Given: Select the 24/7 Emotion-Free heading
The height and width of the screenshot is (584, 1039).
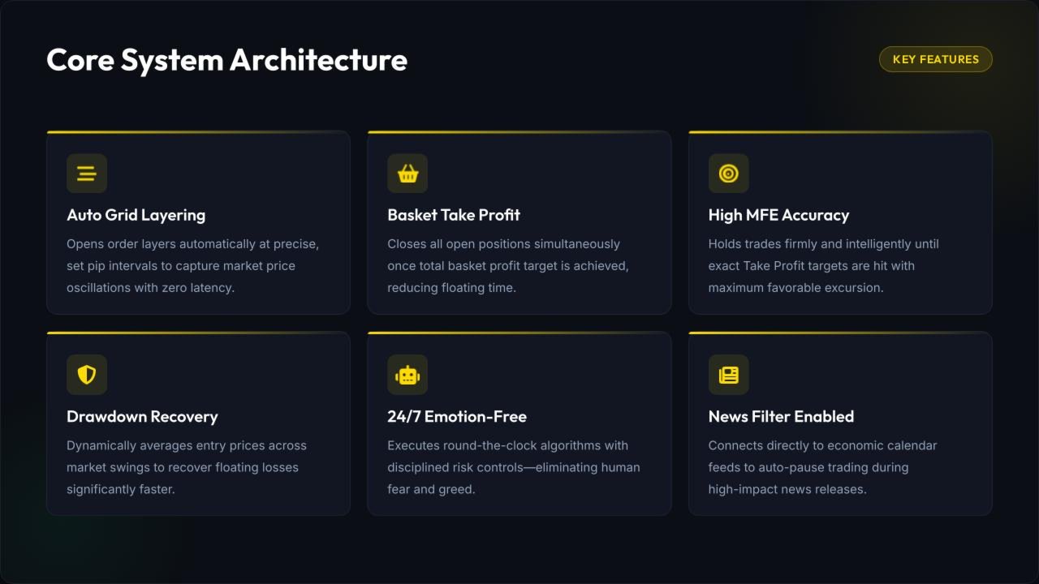Looking at the screenshot, I should (457, 416).
